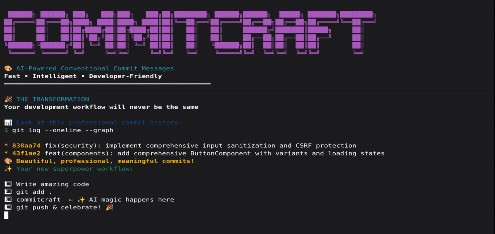Click the step box beside git push

click(x=8, y=207)
